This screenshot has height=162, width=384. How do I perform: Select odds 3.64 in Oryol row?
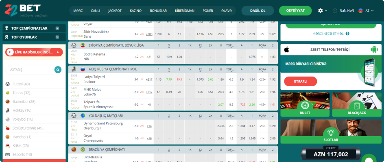[221, 139]
